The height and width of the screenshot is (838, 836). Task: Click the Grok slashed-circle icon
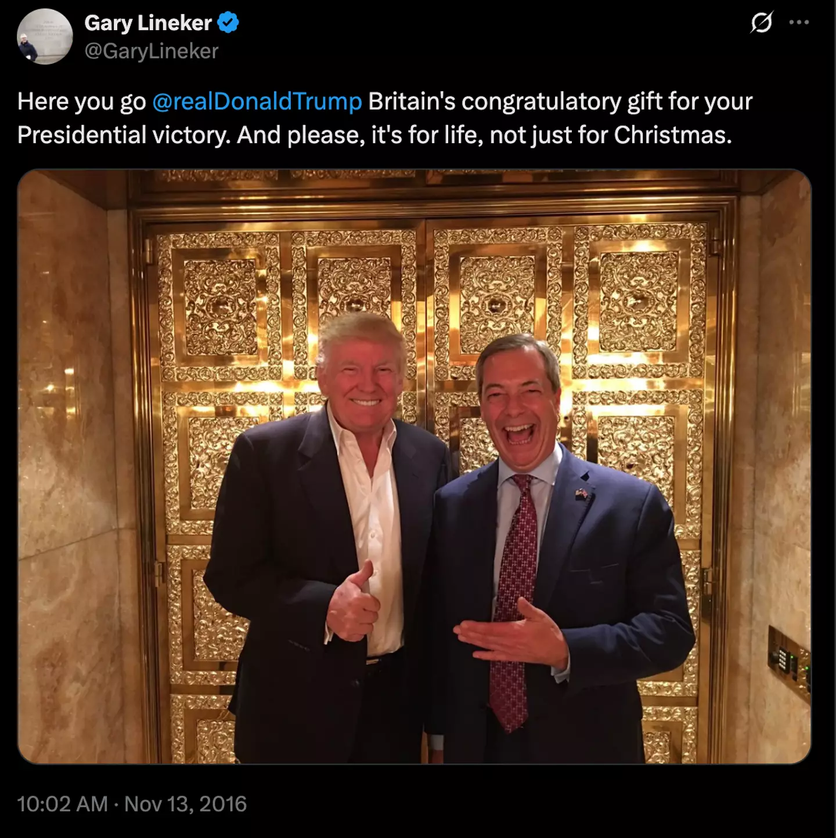[x=761, y=23]
